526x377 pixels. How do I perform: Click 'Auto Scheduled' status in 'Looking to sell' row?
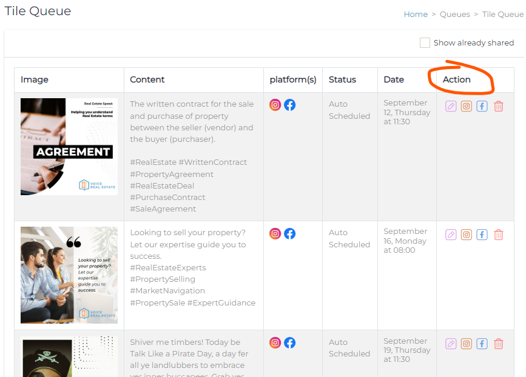tap(349, 239)
